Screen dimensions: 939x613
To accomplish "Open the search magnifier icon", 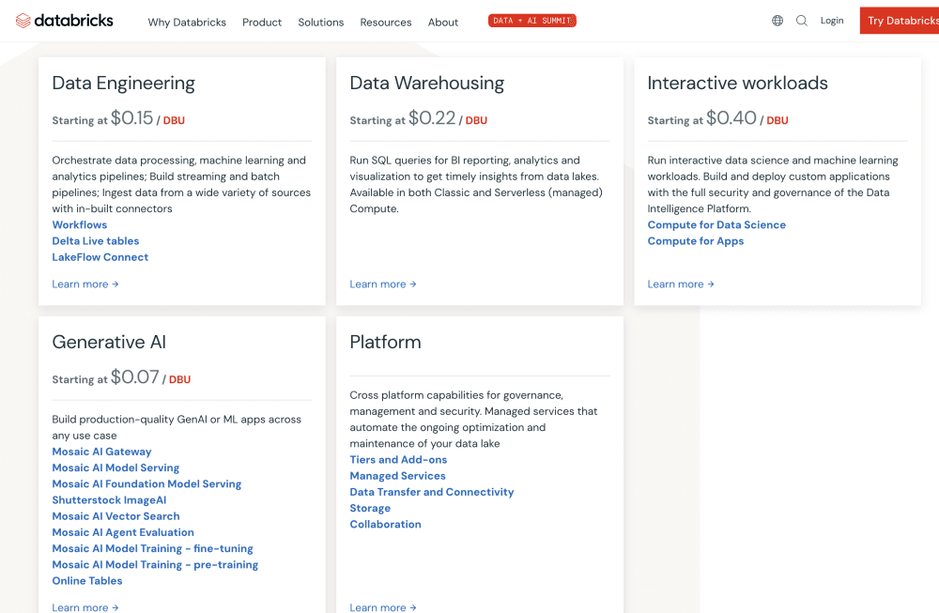I will pyautogui.click(x=801, y=21).
